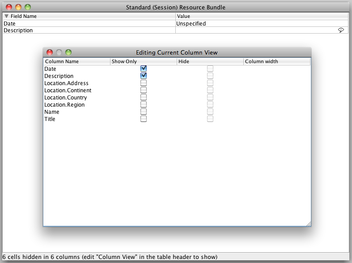Uncheck Show Only for Date
The width and height of the screenshot is (352, 263).
tap(144, 69)
